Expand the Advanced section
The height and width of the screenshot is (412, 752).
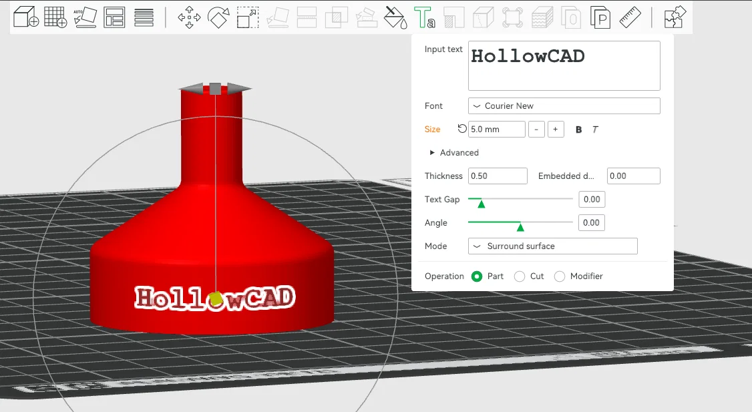click(453, 152)
